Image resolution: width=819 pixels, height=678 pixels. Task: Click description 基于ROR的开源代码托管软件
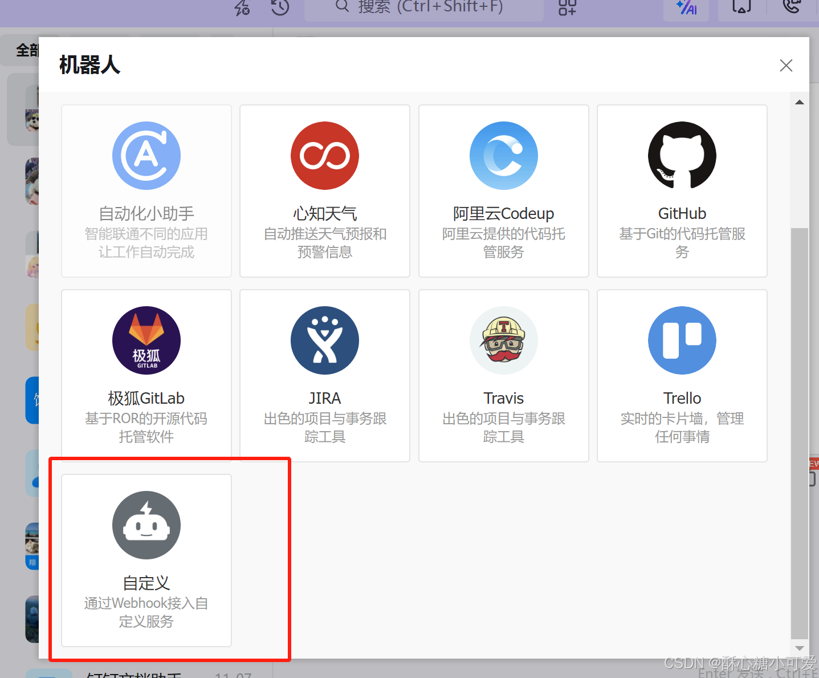[x=146, y=428]
